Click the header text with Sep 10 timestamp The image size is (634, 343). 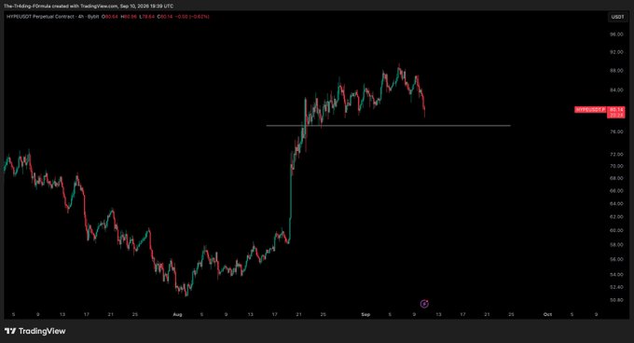pos(89,7)
